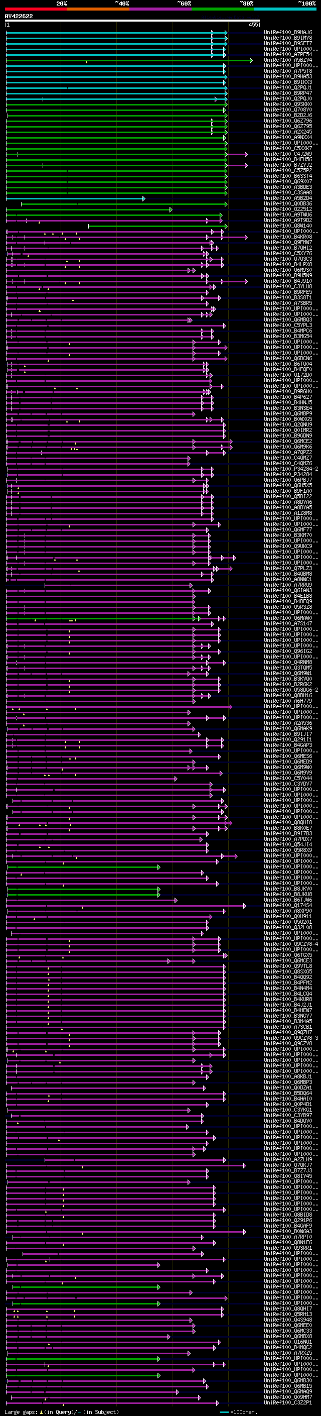Image resolution: width=321 pixels, height=1416 pixels.
Task: Open hit UniRef100_B9SET7
Action: point(287,43)
